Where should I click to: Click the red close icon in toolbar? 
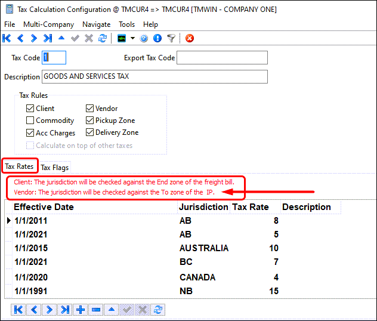[x=190, y=38]
